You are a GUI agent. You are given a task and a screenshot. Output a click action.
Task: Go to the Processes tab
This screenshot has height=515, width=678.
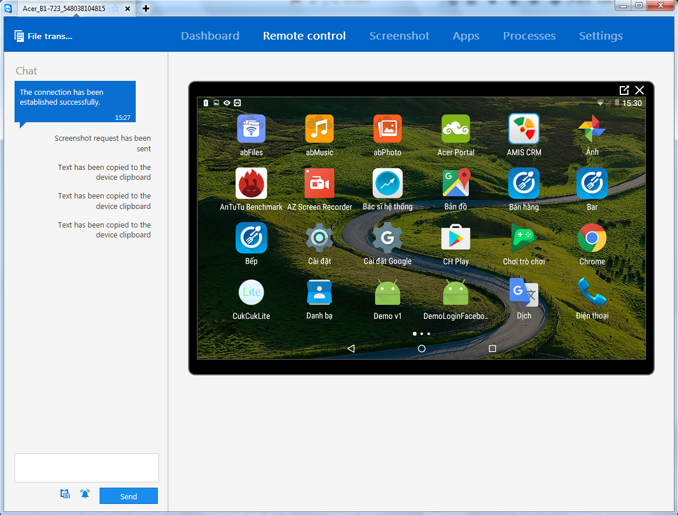tap(529, 36)
